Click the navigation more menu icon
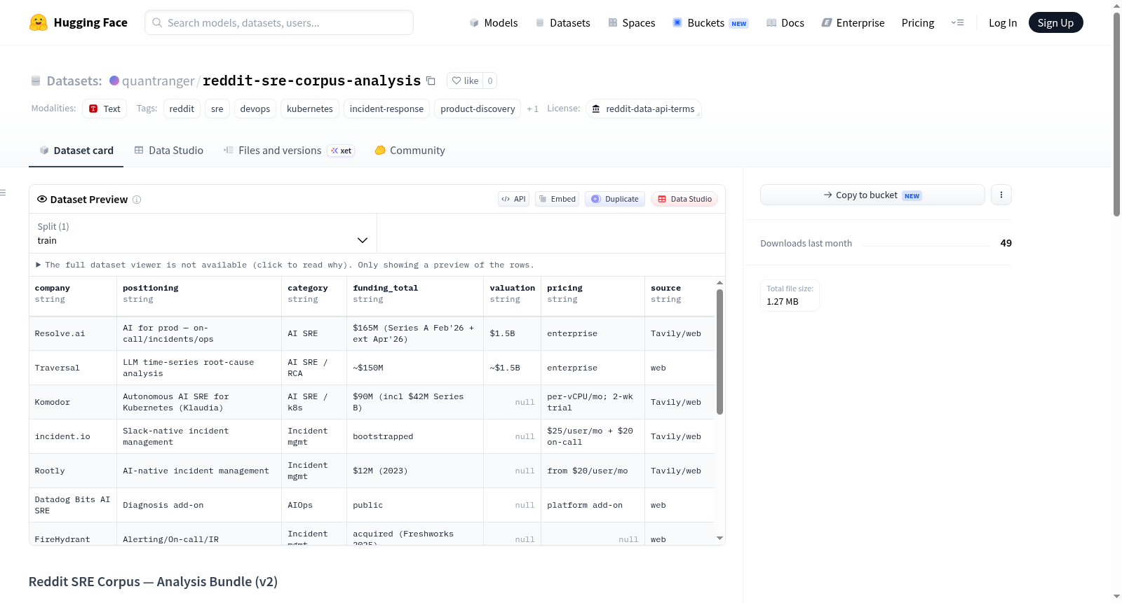The image size is (1122, 603). point(957,22)
